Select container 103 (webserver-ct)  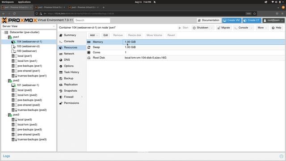tap(28, 47)
